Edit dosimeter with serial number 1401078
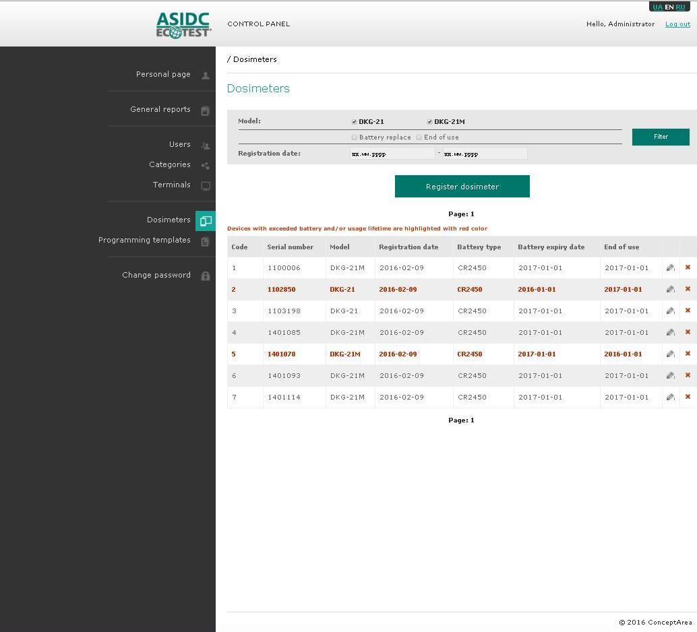The height and width of the screenshot is (632, 697). click(x=670, y=354)
